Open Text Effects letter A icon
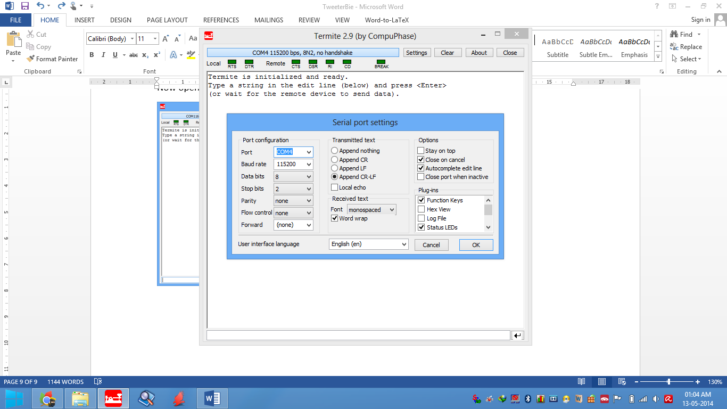 click(174, 55)
